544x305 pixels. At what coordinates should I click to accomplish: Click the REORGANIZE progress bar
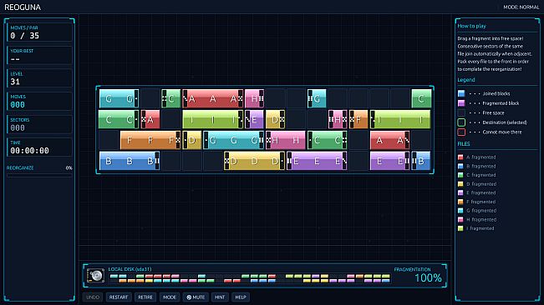39,175
